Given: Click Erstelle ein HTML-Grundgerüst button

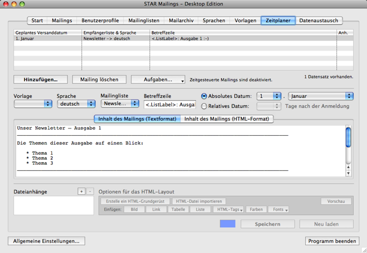Looking at the screenshot, I should (135, 201).
